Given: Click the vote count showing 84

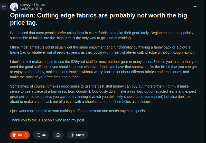Looking at the screenshot, I should pos(20,135).
